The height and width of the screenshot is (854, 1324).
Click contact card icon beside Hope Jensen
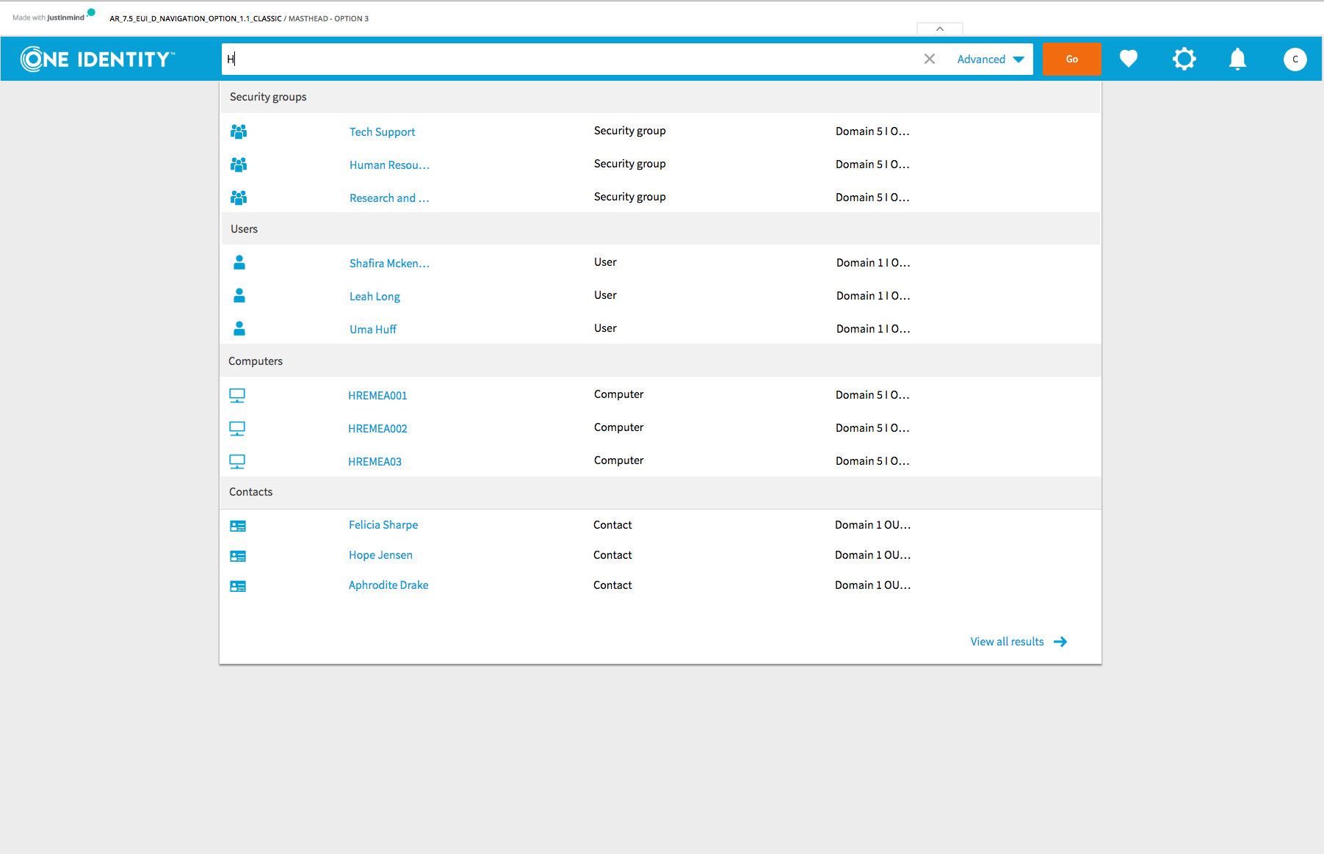pos(238,557)
